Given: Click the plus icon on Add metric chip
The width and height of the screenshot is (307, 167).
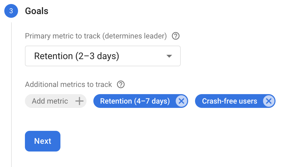Looking at the screenshot, I should pos(79,101).
